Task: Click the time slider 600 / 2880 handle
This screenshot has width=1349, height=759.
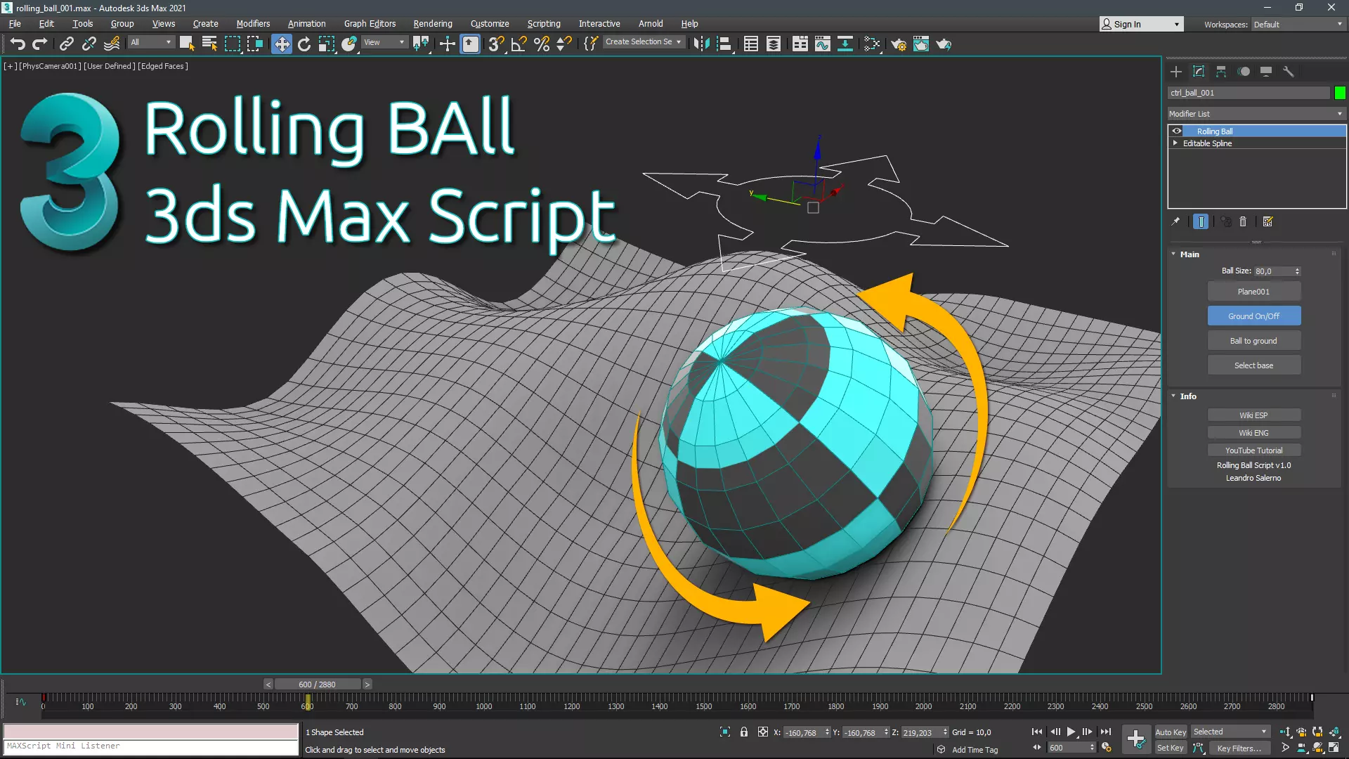Action: point(317,685)
